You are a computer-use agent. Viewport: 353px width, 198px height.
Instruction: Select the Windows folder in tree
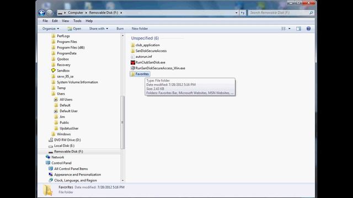pyautogui.click(x=64, y=134)
